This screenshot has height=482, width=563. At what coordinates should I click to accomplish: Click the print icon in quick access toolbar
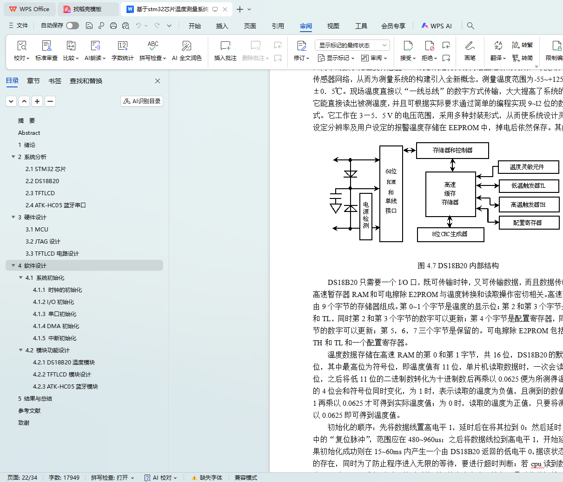click(113, 26)
